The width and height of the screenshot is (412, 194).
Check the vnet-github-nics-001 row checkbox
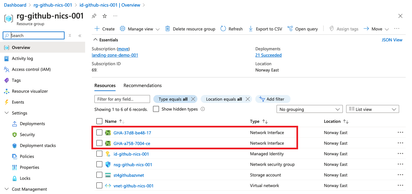point(99,186)
